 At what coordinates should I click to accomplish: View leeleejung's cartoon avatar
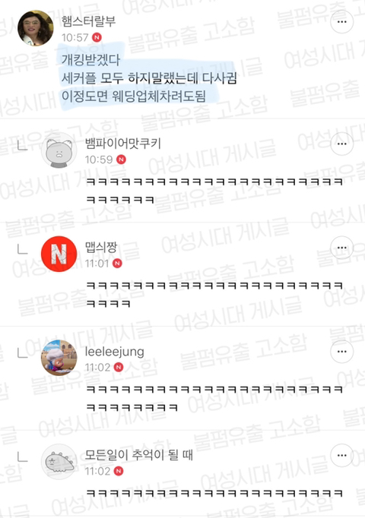tap(59, 358)
